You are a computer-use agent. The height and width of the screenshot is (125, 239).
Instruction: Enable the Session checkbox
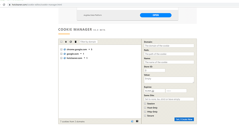coord(145,104)
